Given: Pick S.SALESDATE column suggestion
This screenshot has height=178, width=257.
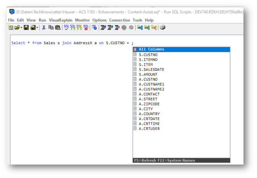Looking at the screenshot, I should click(x=181, y=69).
